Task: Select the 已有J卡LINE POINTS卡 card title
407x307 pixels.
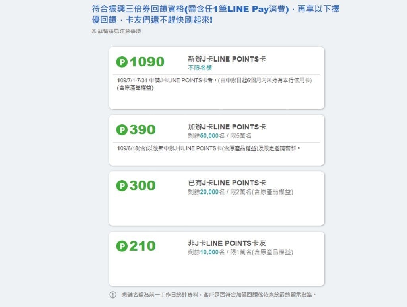Action: 227,183
